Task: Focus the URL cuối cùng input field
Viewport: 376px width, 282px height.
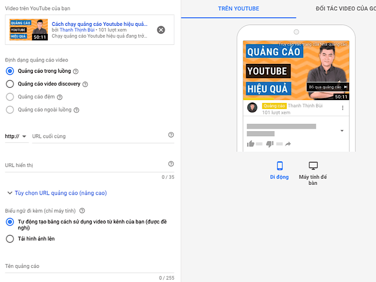Action: pos(103,136)
